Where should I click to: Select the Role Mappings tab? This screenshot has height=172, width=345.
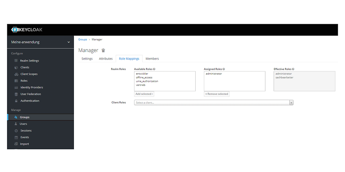[129, 59]
